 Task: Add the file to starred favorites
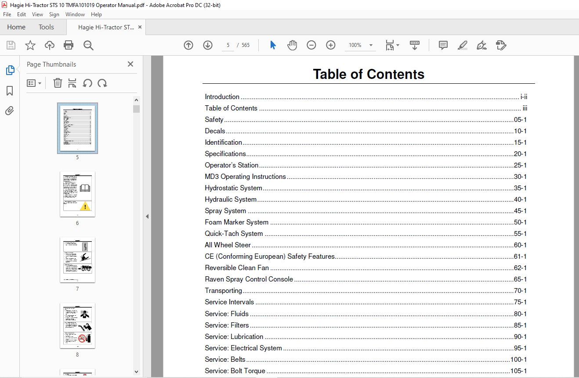coord(30,45)
